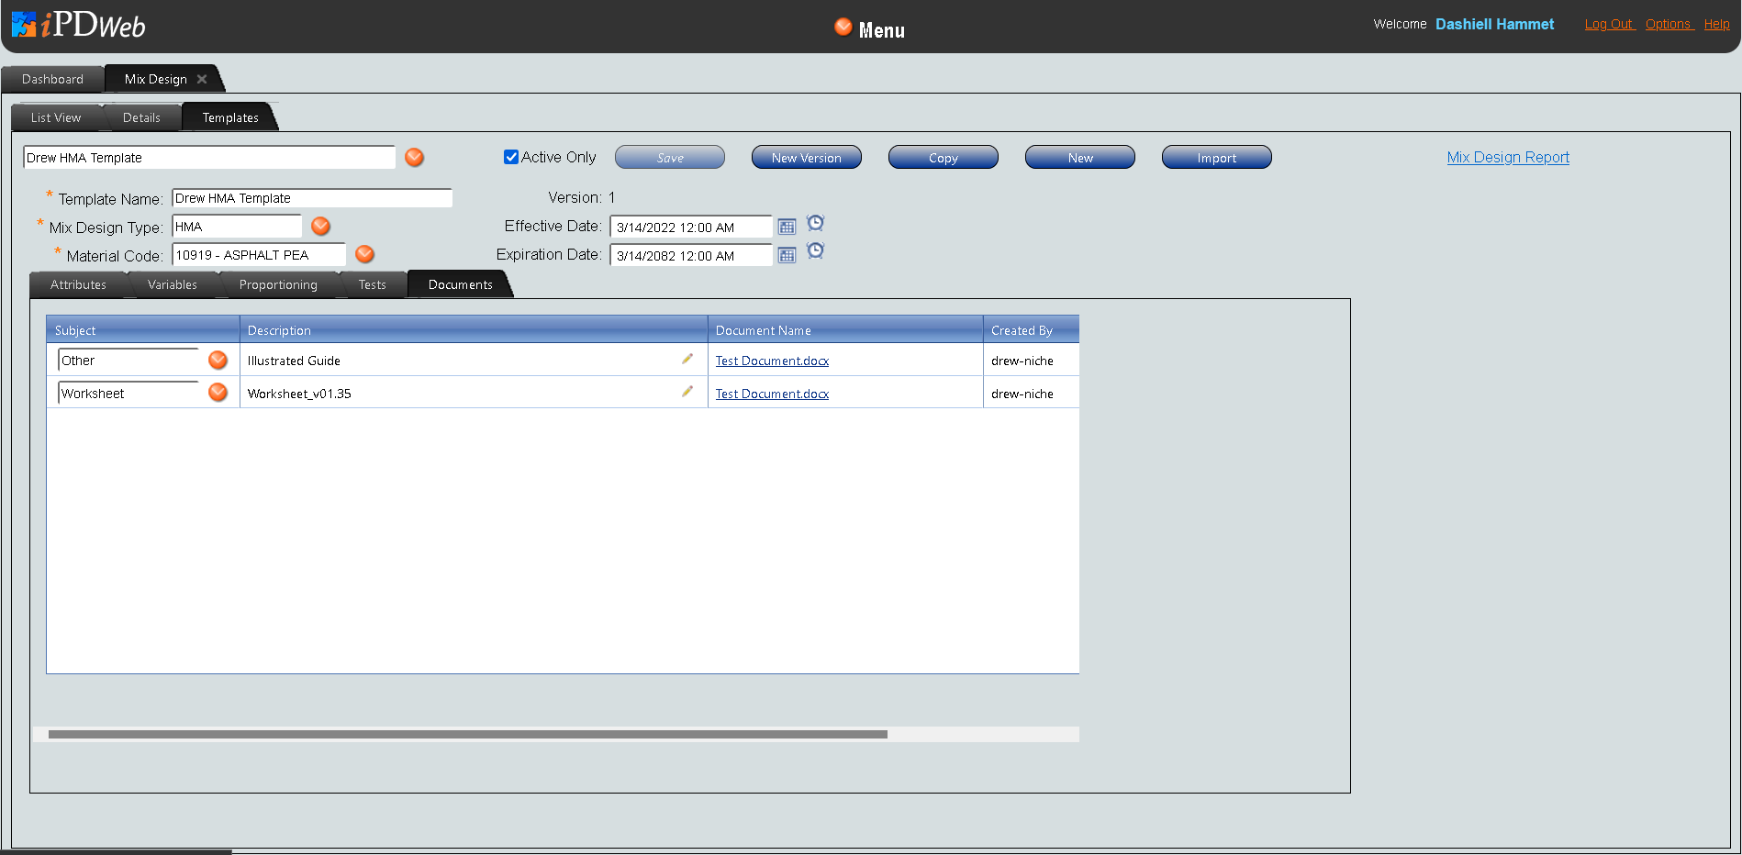
Task: Switch to the List View tab
Action: tap(56, 118)
